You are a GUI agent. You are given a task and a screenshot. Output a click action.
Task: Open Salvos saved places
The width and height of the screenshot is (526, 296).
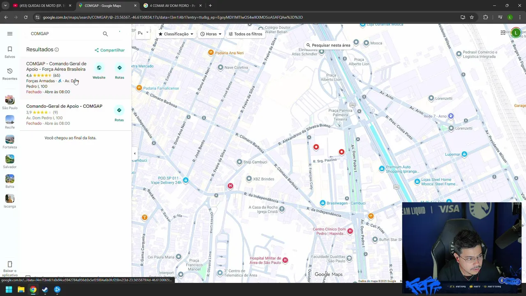[x=10, y=52]
